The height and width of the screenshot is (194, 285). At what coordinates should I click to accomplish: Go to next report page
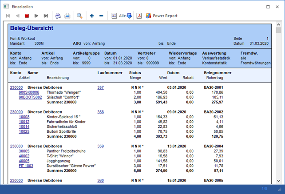[36, 16]
